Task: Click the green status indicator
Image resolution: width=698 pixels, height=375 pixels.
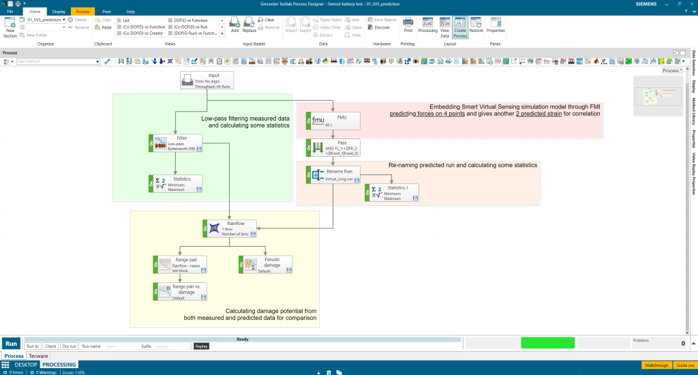Action: click(547, 342)
